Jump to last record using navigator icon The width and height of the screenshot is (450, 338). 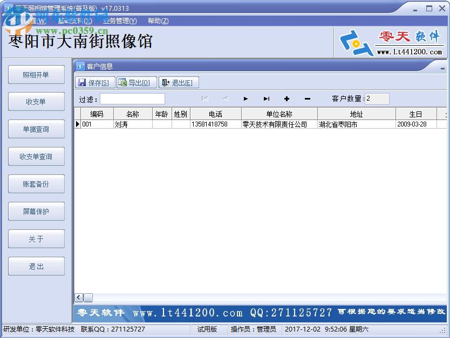[x=266, y=99]
